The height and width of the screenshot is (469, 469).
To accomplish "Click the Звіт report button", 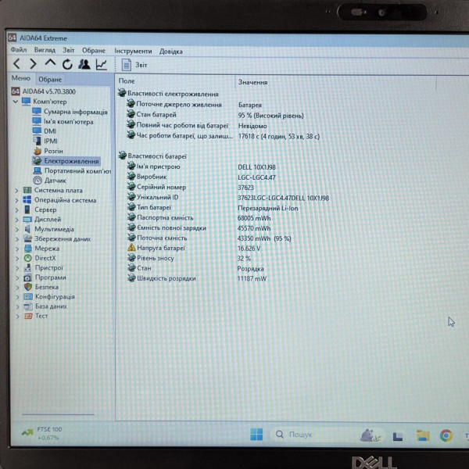I will [134, 65].
